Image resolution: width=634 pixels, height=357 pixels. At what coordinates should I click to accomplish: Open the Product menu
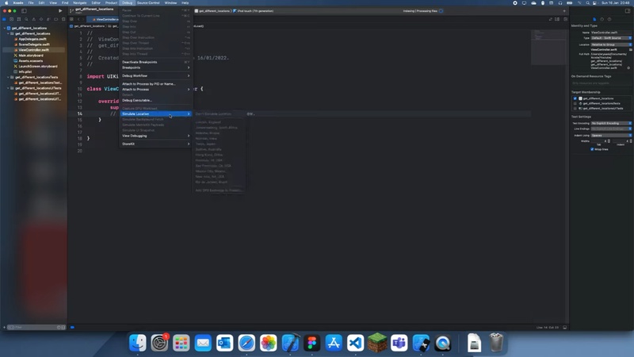111,3
